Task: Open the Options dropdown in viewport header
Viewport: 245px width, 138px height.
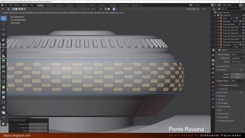Action: coord(205,9)
